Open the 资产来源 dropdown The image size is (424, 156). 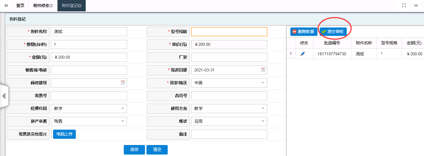(x=123, y=121)
